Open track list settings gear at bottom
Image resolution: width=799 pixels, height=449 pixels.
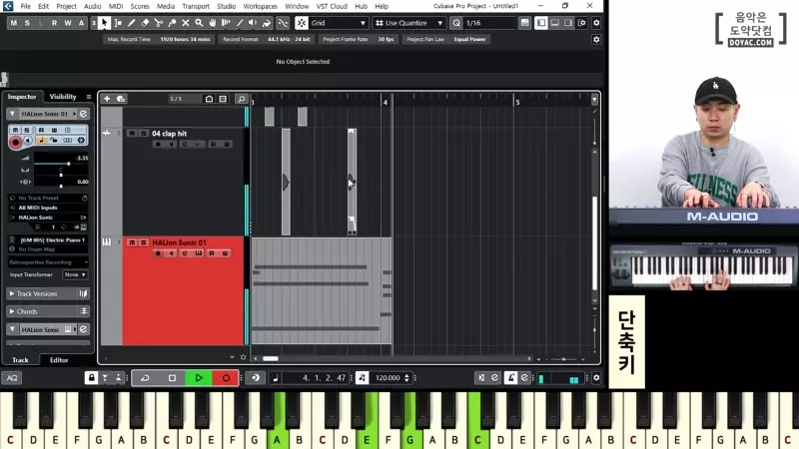tap(243, 357)
